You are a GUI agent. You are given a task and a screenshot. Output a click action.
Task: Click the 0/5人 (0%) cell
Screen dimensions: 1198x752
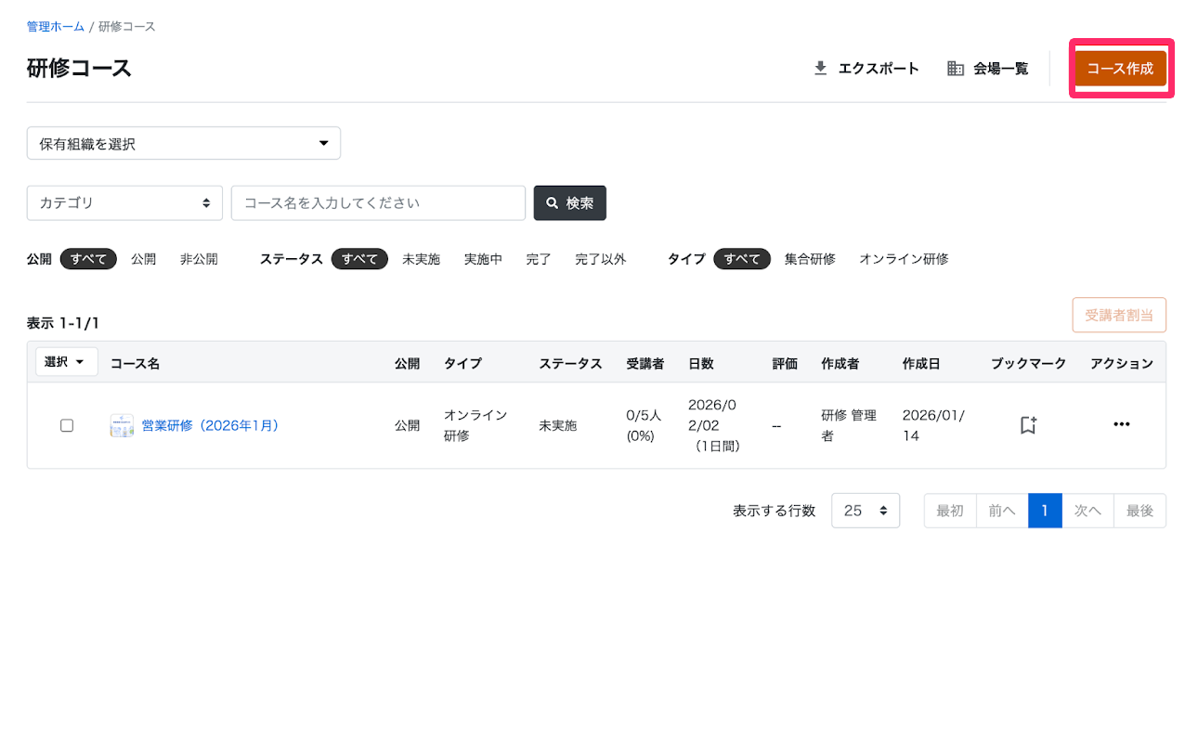pos(645,425)
